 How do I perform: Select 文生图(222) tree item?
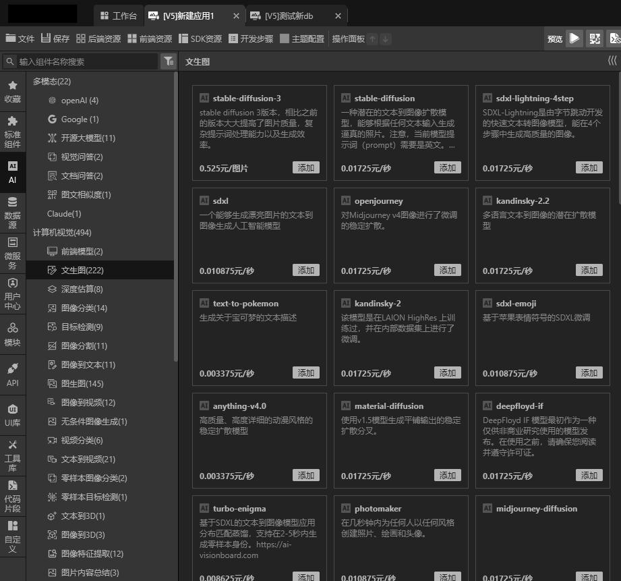click(x=100, y=271)
